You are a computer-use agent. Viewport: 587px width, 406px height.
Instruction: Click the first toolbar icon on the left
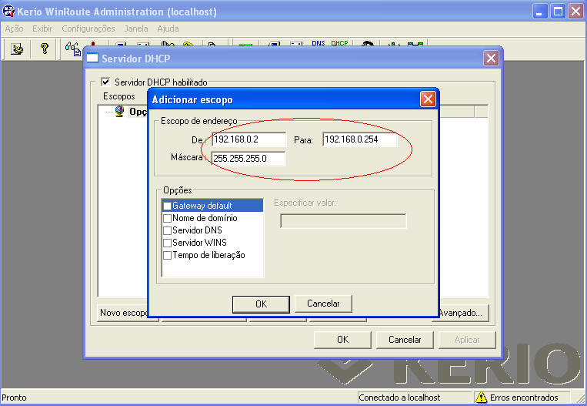(18, 49)
